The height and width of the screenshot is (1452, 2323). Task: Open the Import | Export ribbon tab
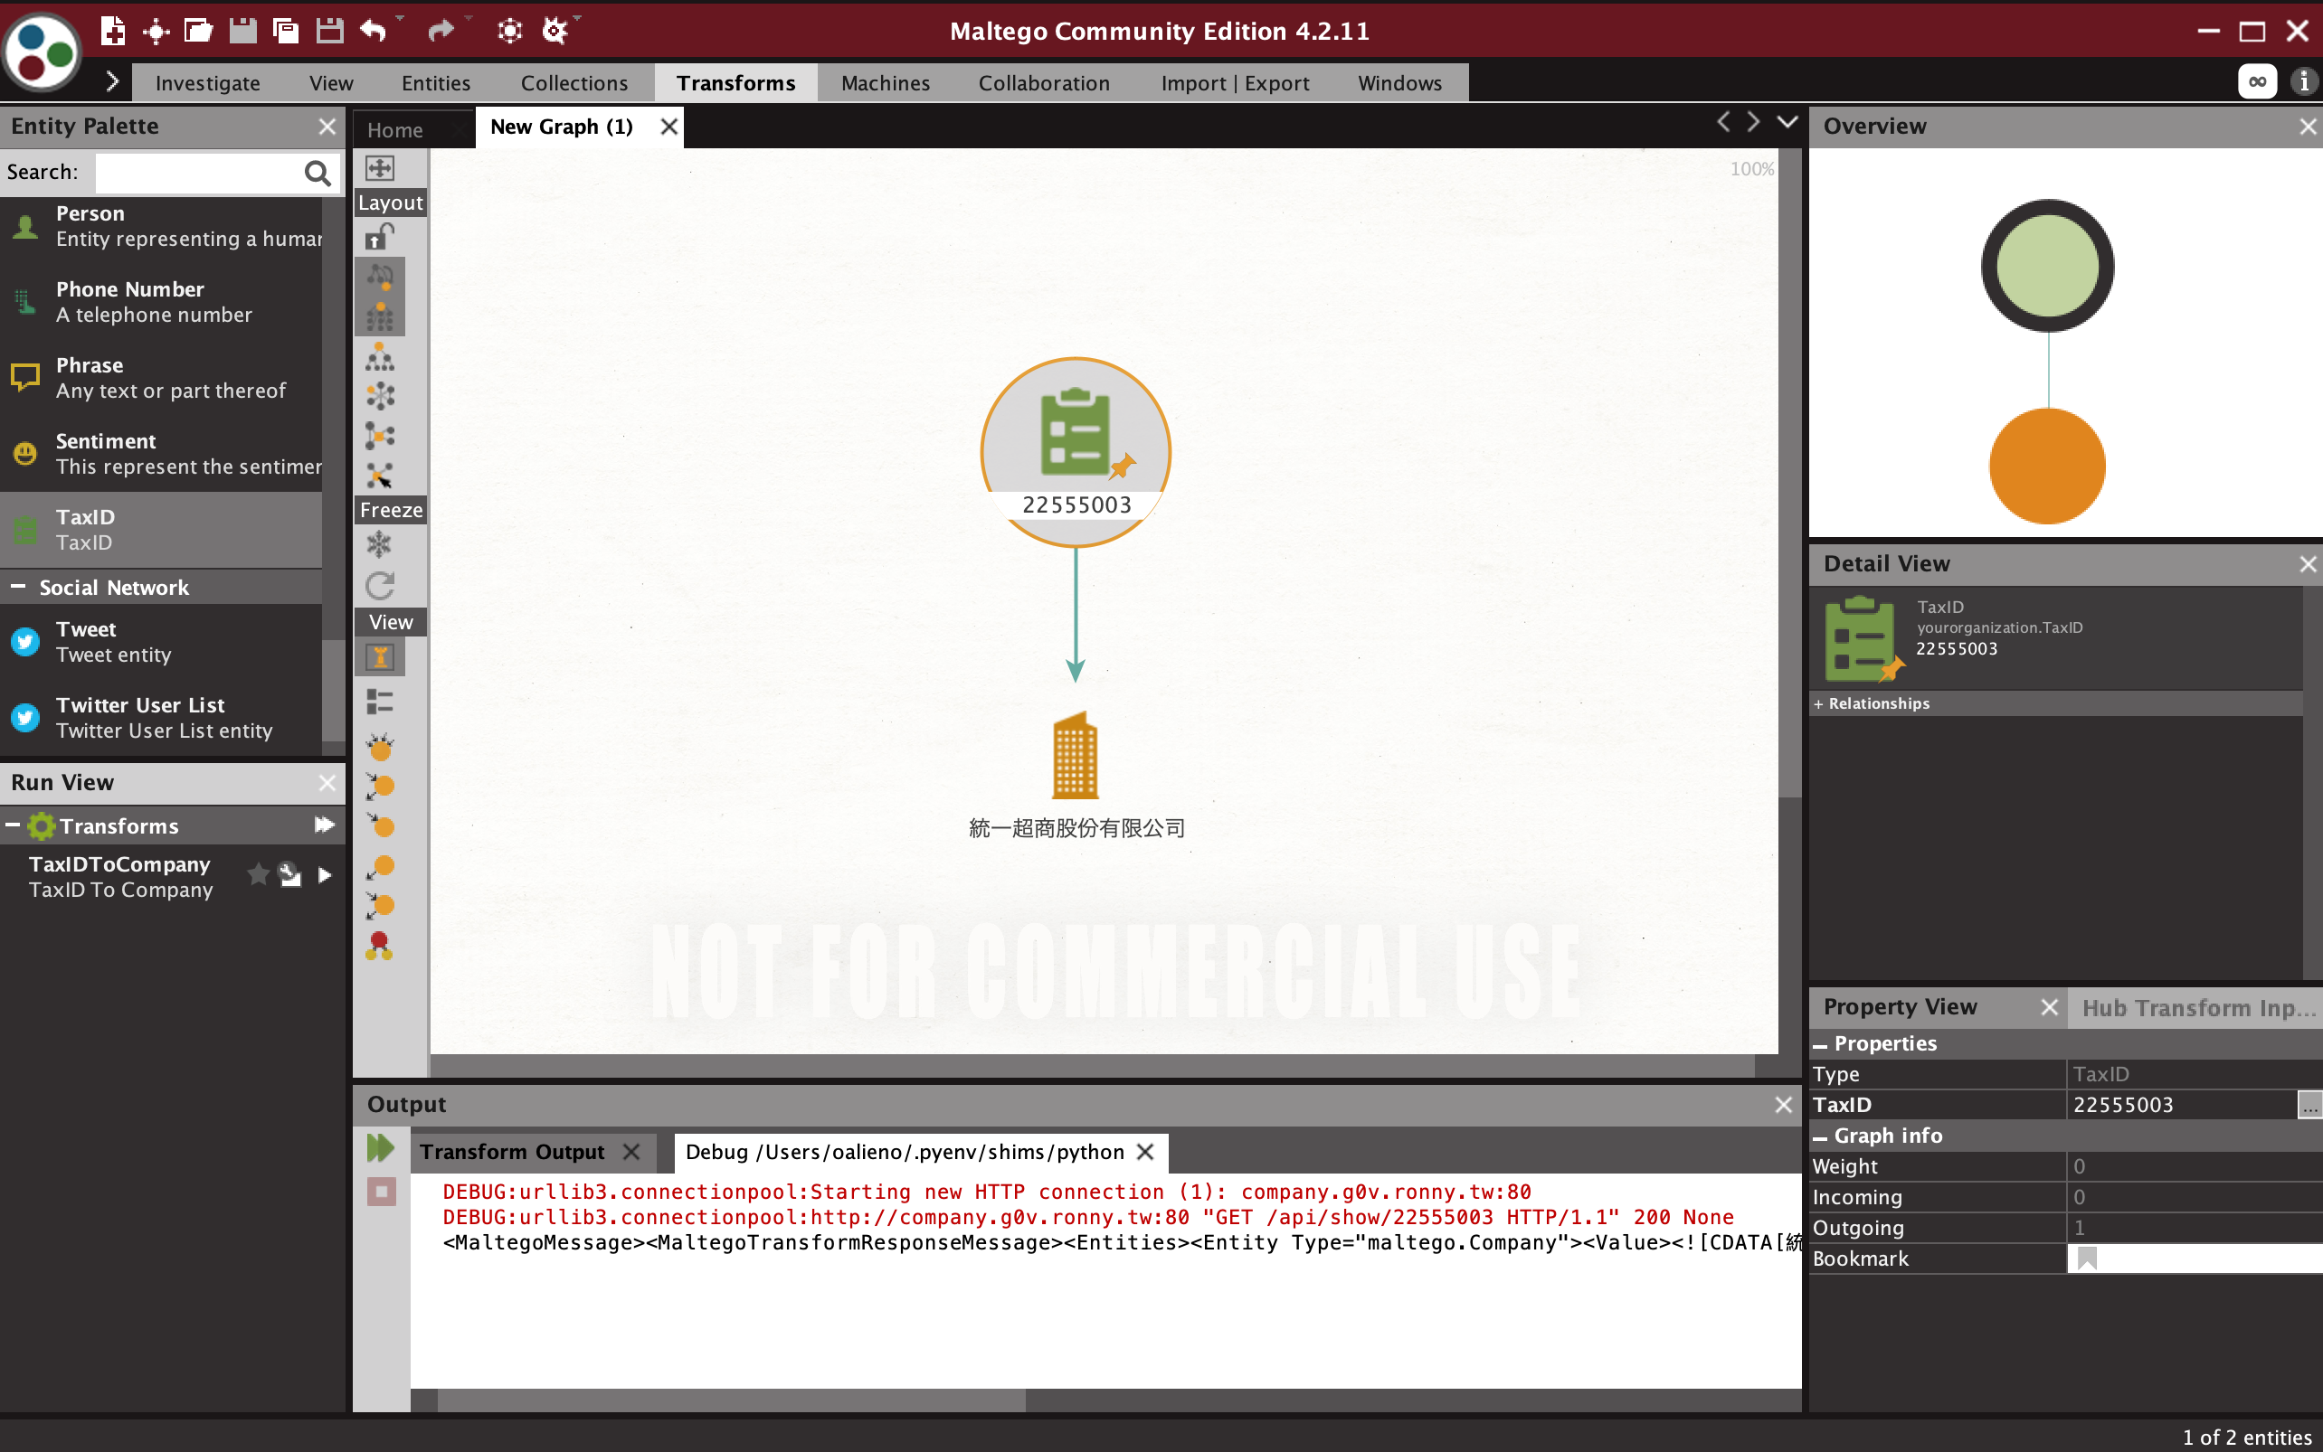[1235, 83]
